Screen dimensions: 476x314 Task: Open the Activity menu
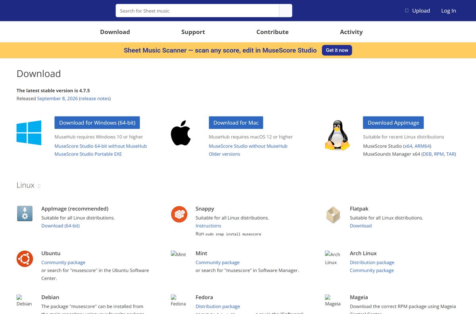[351, 32]
